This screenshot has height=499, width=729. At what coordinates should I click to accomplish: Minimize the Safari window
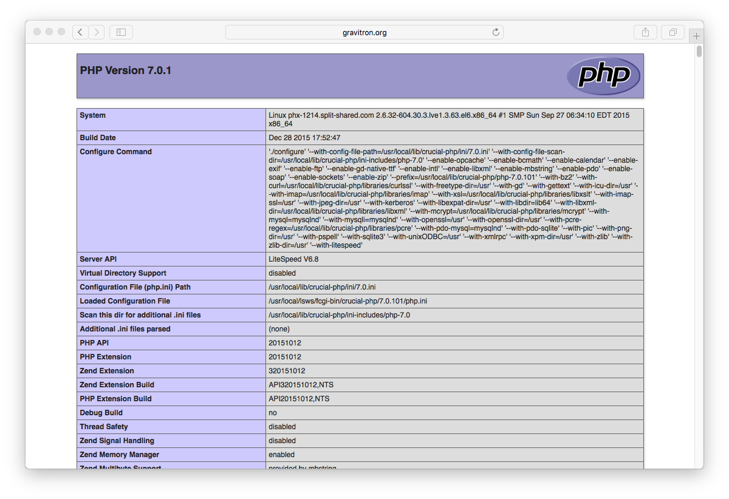tap(49, 32)
